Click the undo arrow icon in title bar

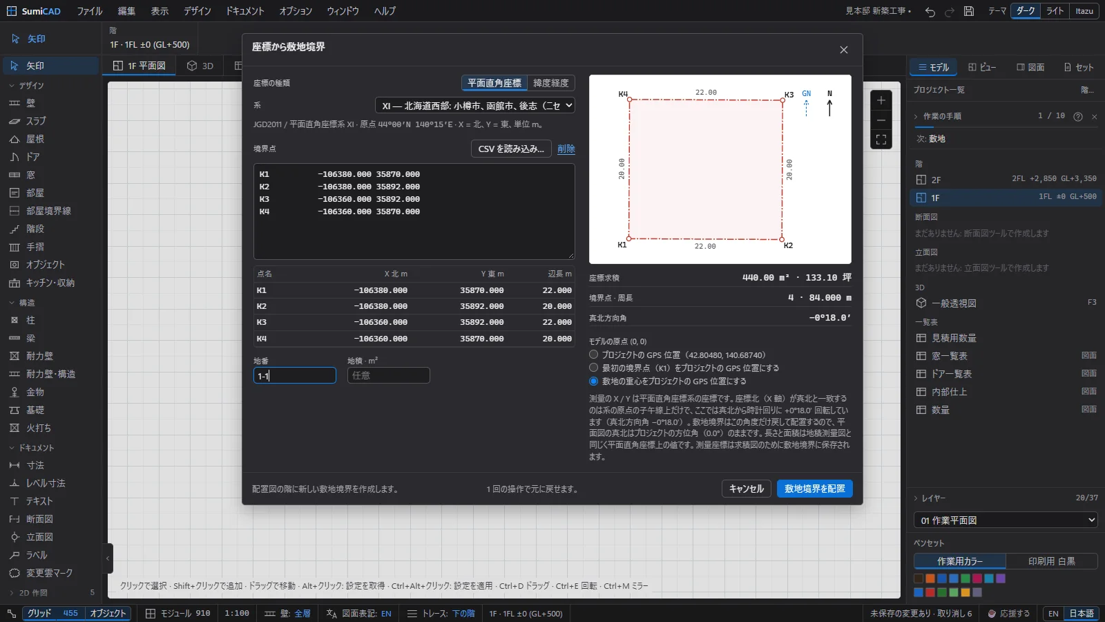point(930,11)
